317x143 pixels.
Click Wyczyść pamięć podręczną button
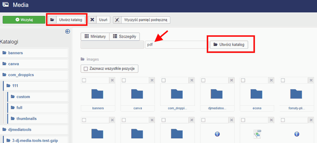141,20
